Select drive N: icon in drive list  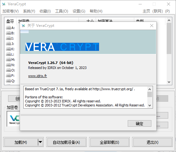click(x=8, y=65)
